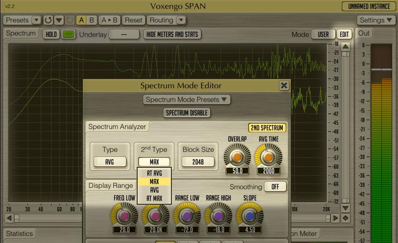Click the 2nd Type MAX selector
The width and height of the screenshot is (398, 243).
coord(154,162)
